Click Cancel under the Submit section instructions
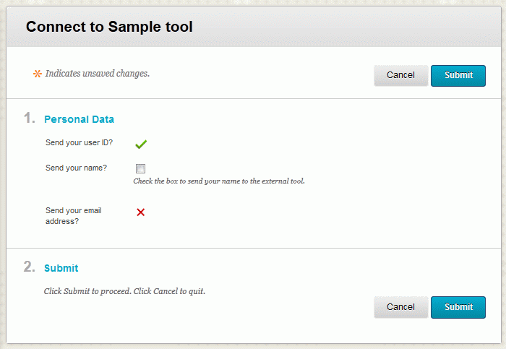This screenshot has height=349, width=506. [x=400, y=307]
